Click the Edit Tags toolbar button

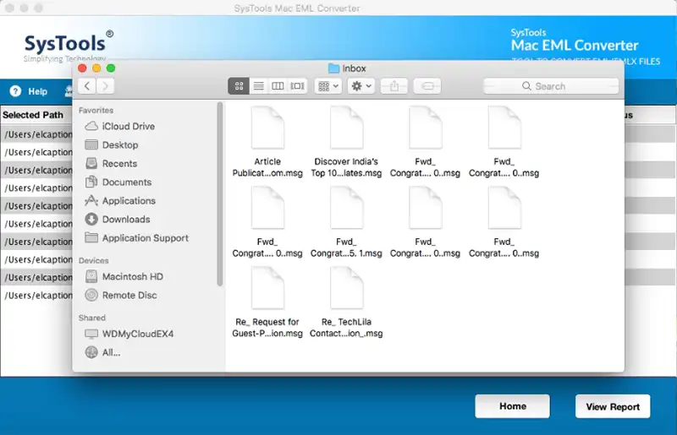pos(427,86)
